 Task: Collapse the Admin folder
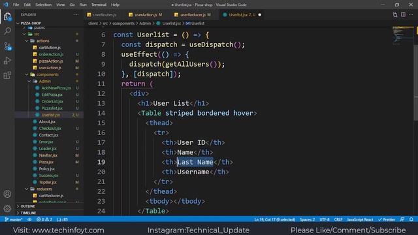click(x=29, y=81)
